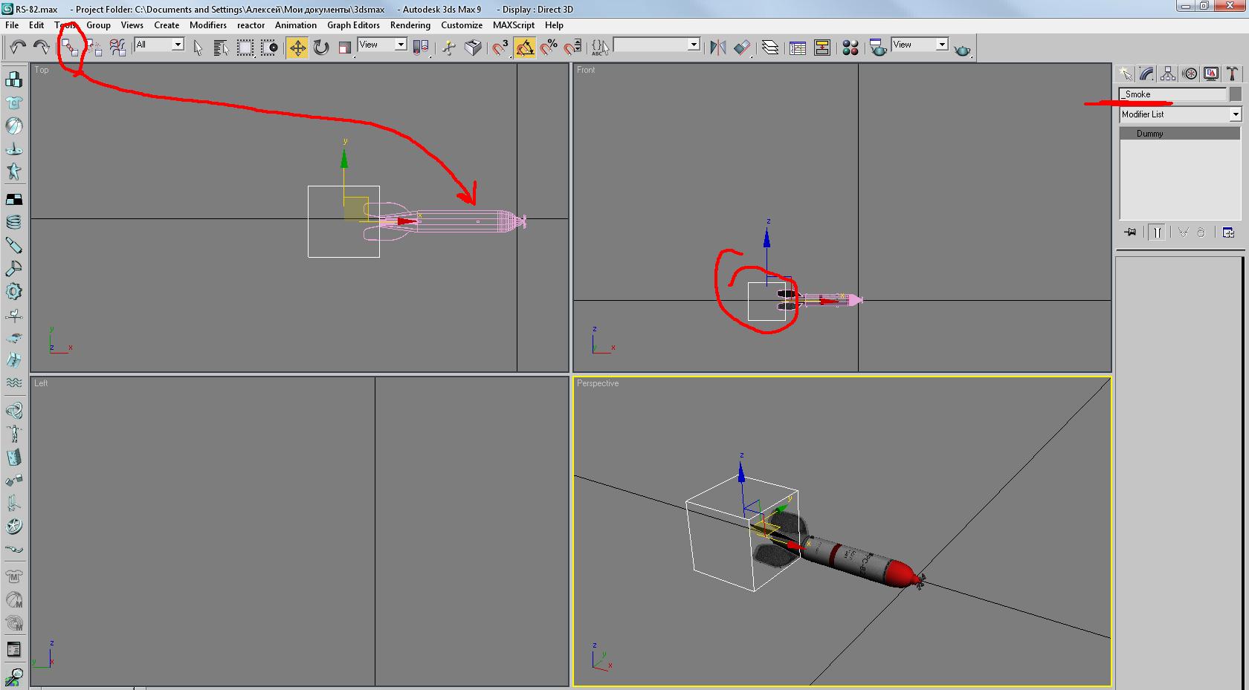
Task: Click the Unlink Selection tool
Action: pos(94,48)
